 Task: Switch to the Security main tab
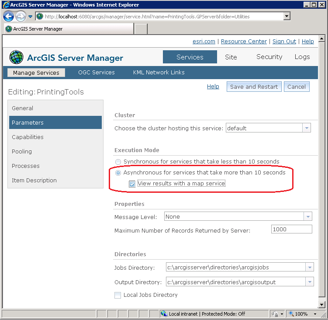coord(269,57)
